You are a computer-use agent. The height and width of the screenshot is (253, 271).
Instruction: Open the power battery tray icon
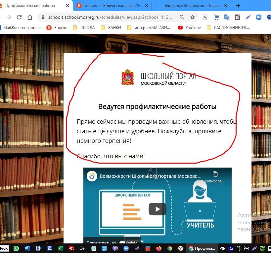click(x=246, y=248)
